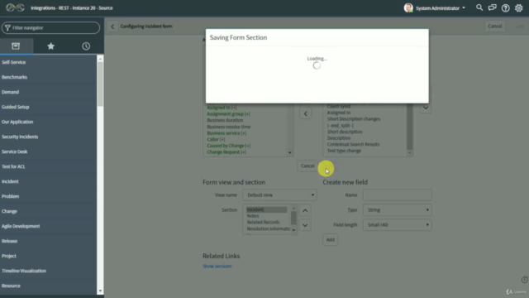Select Caller [+] in Available list
The image size is (529, 298).
click(216, 139)
